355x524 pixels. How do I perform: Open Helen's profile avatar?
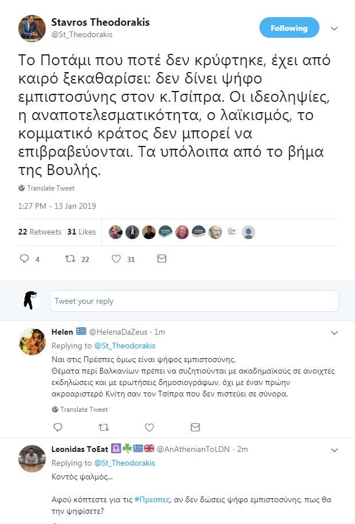(x=31, y=342)
